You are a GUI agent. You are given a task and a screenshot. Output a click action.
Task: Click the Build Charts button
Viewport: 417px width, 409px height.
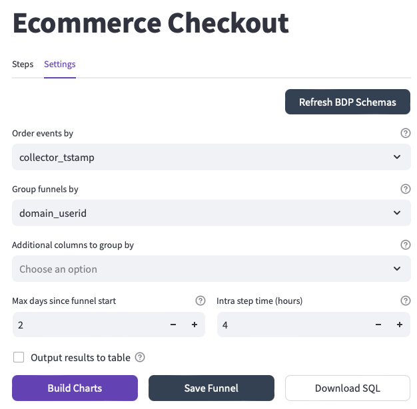[75, 388]
